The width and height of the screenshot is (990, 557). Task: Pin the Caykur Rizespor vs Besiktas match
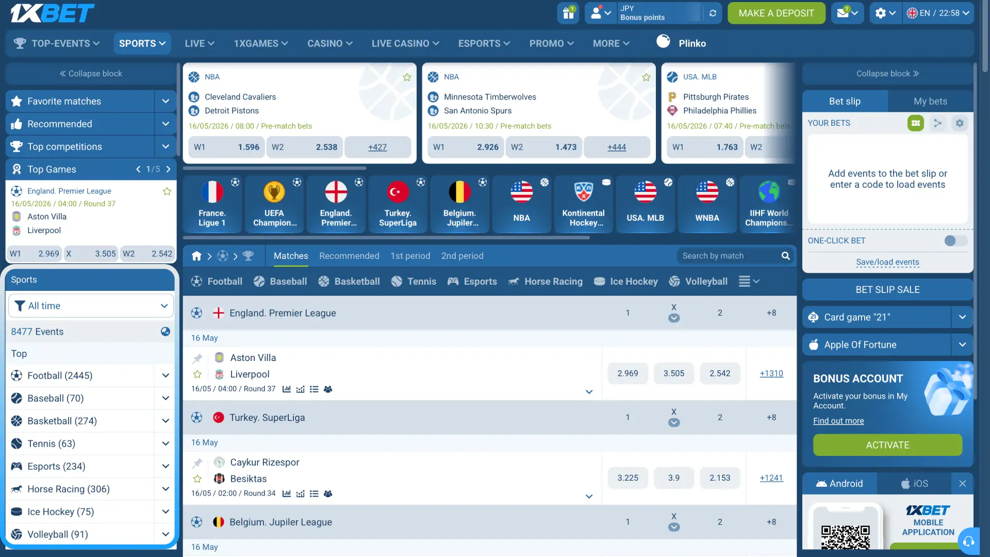(197, 463)
